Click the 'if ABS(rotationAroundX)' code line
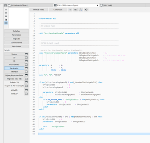 (x=70, y=117)
